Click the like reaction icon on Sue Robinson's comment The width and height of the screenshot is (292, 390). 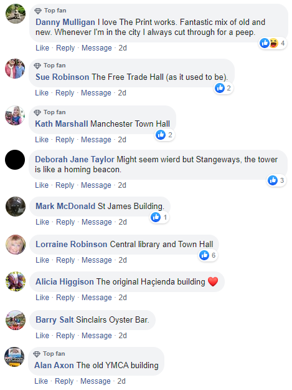click(220, 88)
